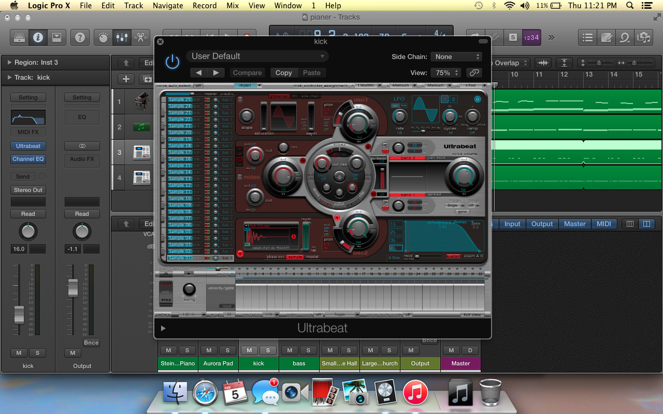Open the File menu
The width and height of the screenshot is (663, 414).
tap(85, 6)
